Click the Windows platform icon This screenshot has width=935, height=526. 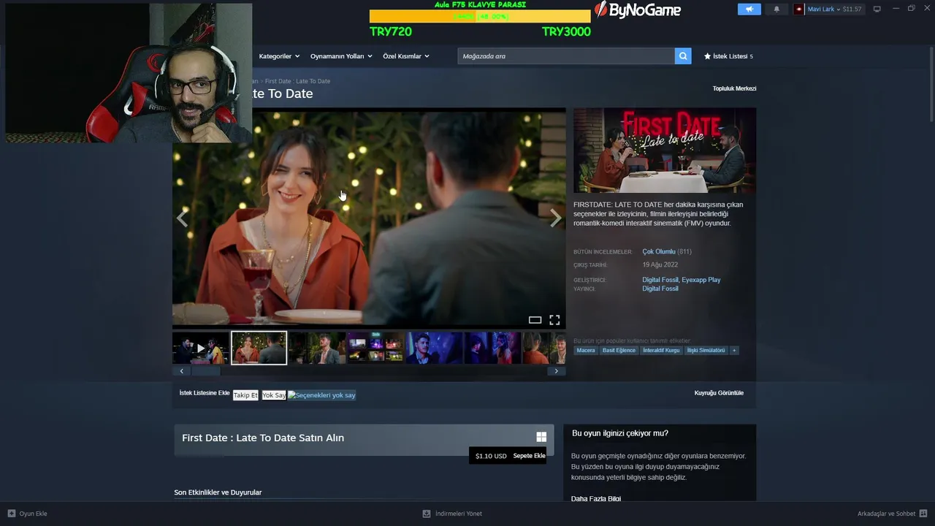[541, 437]
